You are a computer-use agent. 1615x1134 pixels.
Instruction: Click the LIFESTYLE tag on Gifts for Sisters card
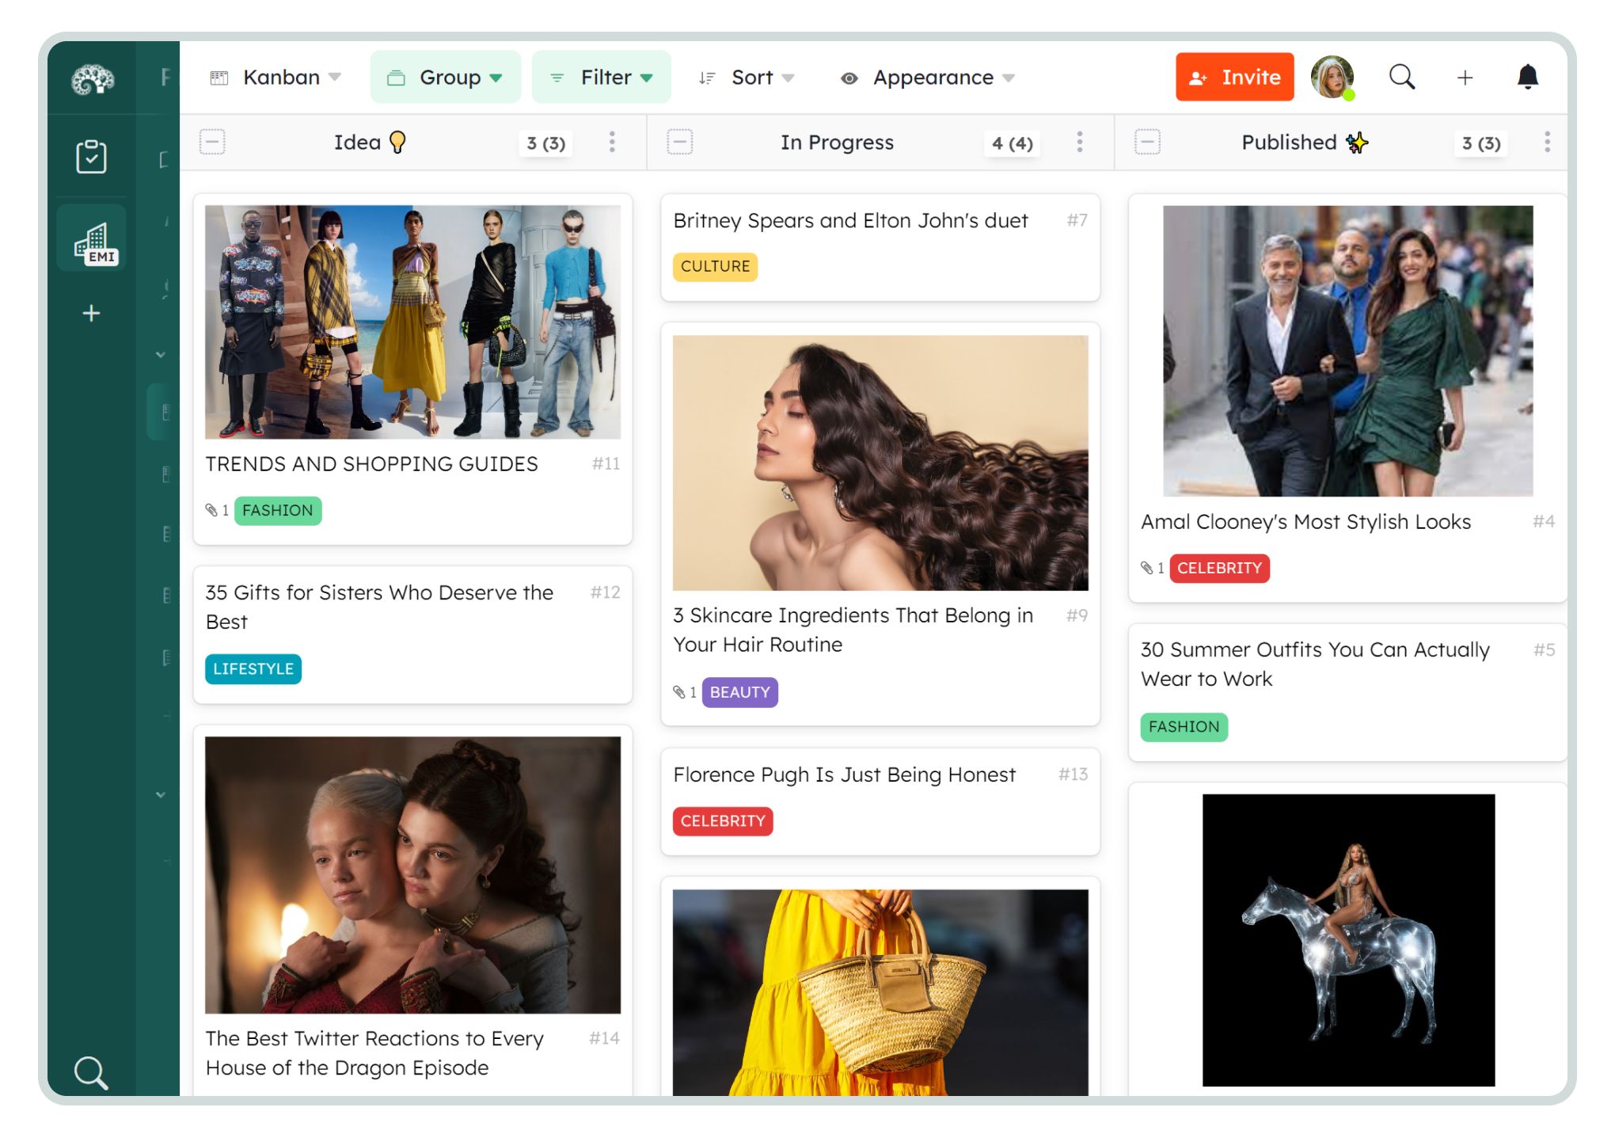pos(253,669)
